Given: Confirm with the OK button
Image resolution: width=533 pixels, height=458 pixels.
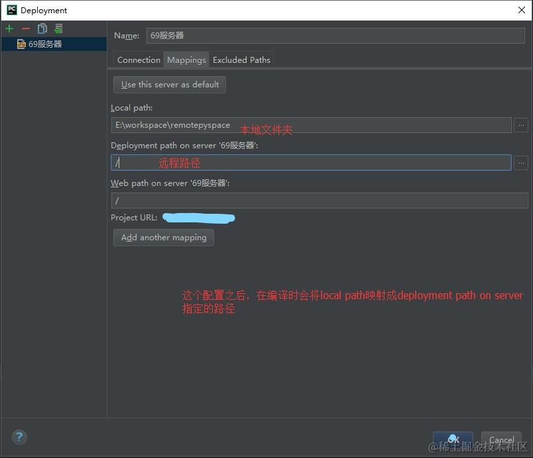Looking at the screenshot, I should tap(453, 439).
